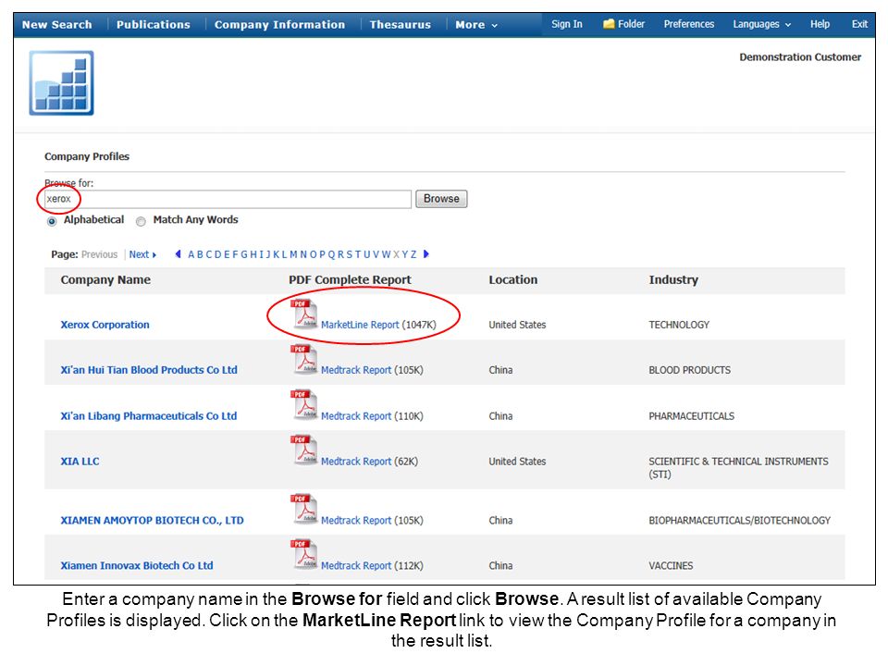Open the Folder icon in top bar

[609, 24]
